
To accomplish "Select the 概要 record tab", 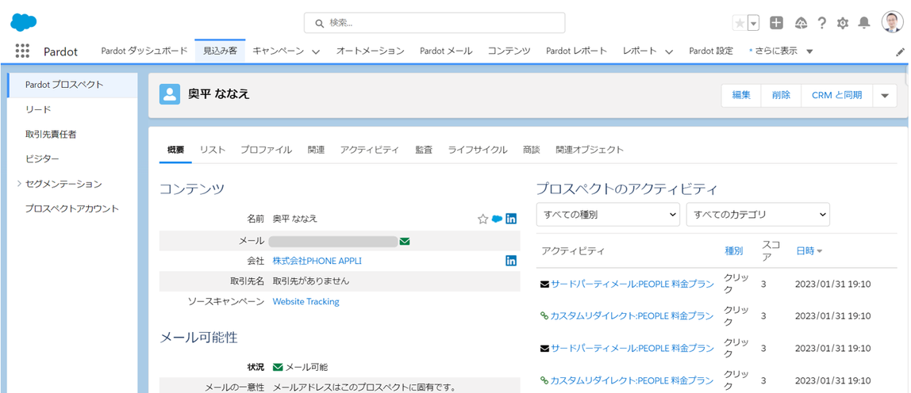I will 175,149.
